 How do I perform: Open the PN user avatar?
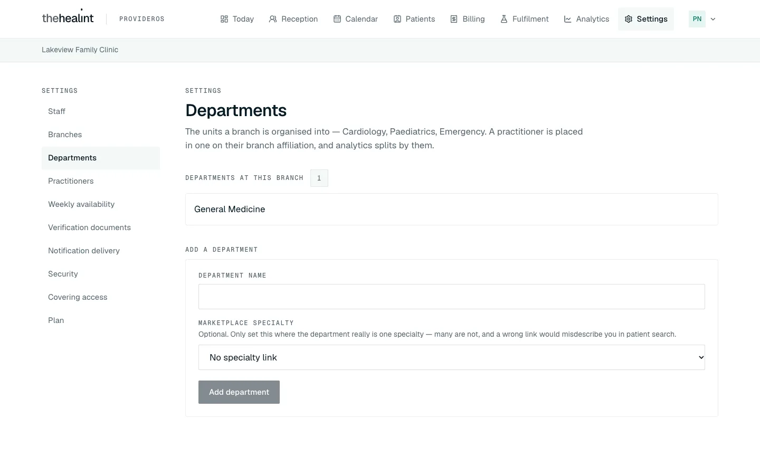tap(697, 19)
